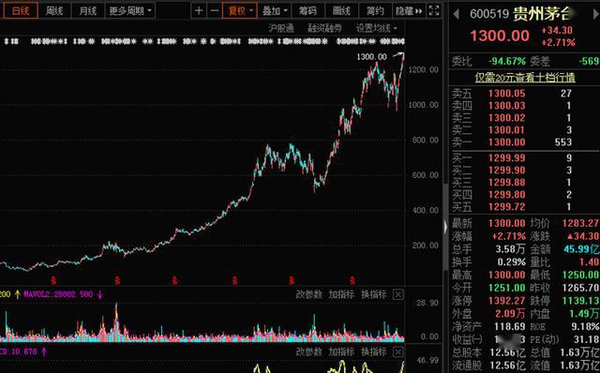Click 加指标 in the MACD panel

pos(341,351)
